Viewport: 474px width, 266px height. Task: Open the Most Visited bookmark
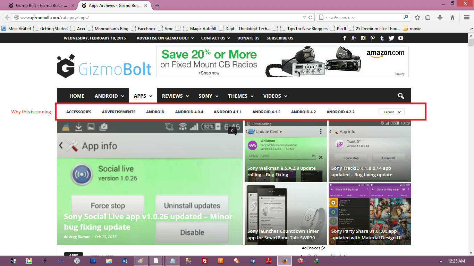(x=16, y=28)
